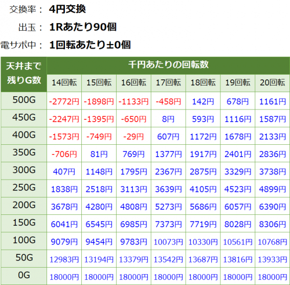Click the 8306円 cell
Image resolution: width=290 pixels, height=285 pixels.
click(x=273, y=224)
